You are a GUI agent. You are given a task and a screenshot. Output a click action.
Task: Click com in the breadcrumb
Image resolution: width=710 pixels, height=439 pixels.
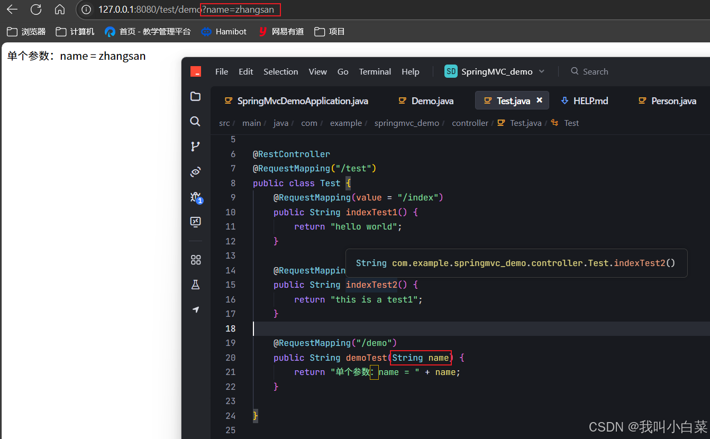click(309, 123)
